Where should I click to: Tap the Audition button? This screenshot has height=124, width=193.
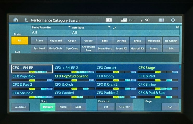point(21,107)
